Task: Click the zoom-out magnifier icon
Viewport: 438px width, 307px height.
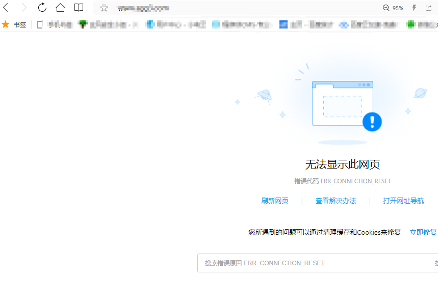Action: 385,8
